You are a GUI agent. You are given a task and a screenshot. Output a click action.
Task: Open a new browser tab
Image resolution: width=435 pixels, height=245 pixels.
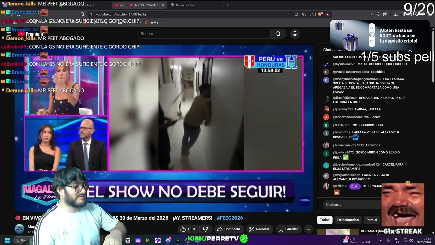click(x=227, y=5)
